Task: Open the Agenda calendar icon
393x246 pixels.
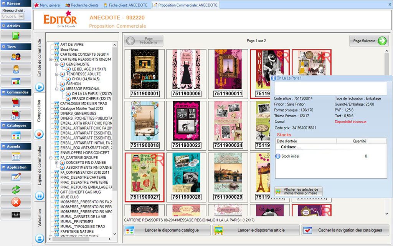Action: point(16,156)
